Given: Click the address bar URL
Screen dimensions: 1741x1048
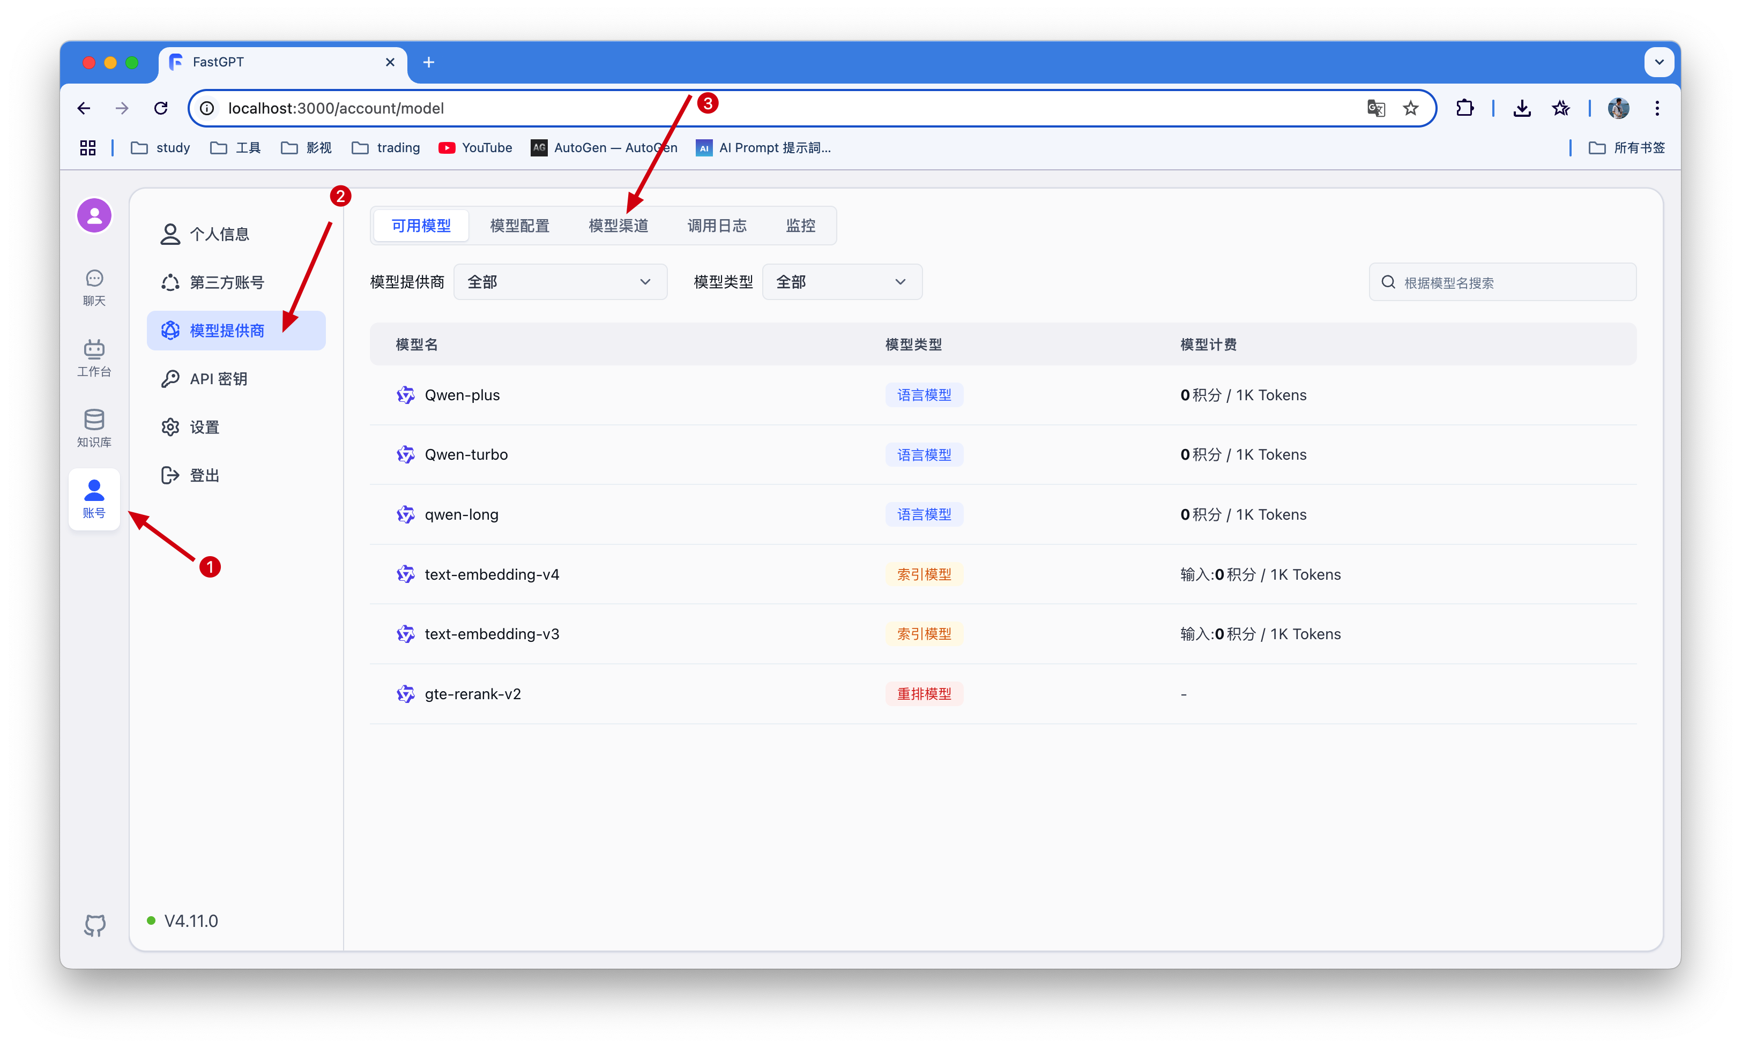Looking at the screenshot, I should pyautogui.click(x=336, y=108).
